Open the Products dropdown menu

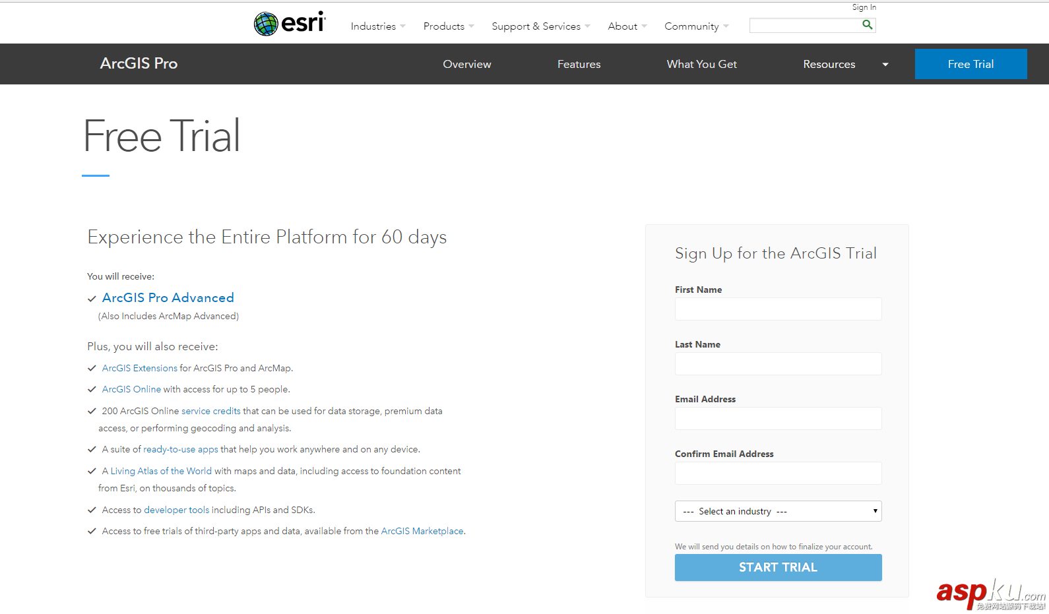click(449, 26)
